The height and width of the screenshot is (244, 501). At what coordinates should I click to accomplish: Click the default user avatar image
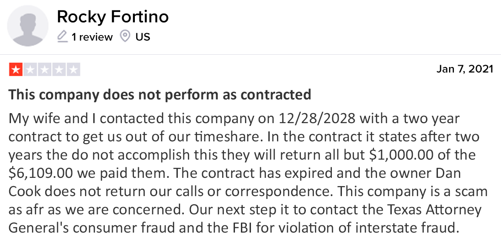point(28,26)
